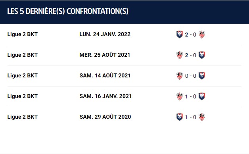Select away club logo for 25 Août 2021 match
Image resolution: width=249 pixels, height=154 pixels.
202,55
